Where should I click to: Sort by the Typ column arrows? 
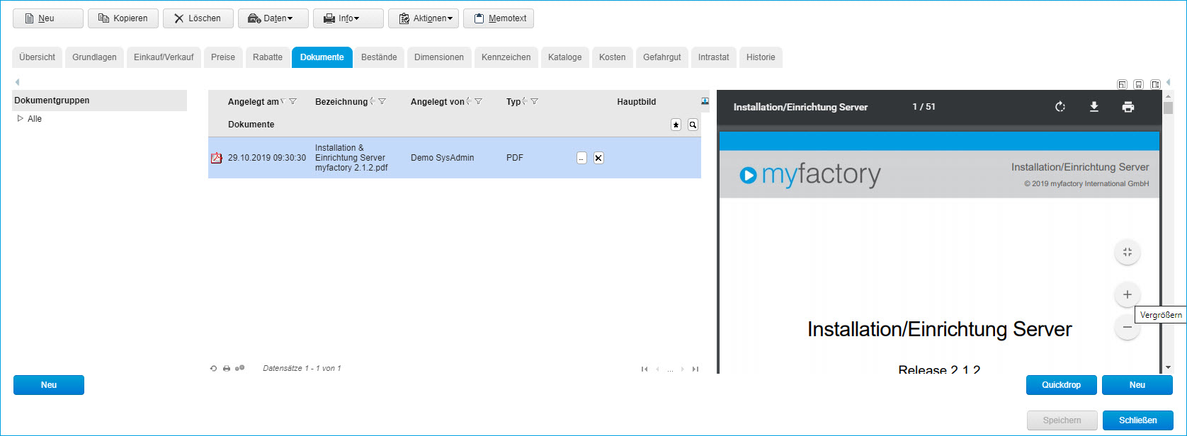coord(525,102)
